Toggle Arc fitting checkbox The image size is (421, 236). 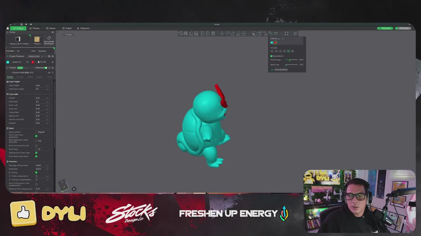[x=36, y=172]
